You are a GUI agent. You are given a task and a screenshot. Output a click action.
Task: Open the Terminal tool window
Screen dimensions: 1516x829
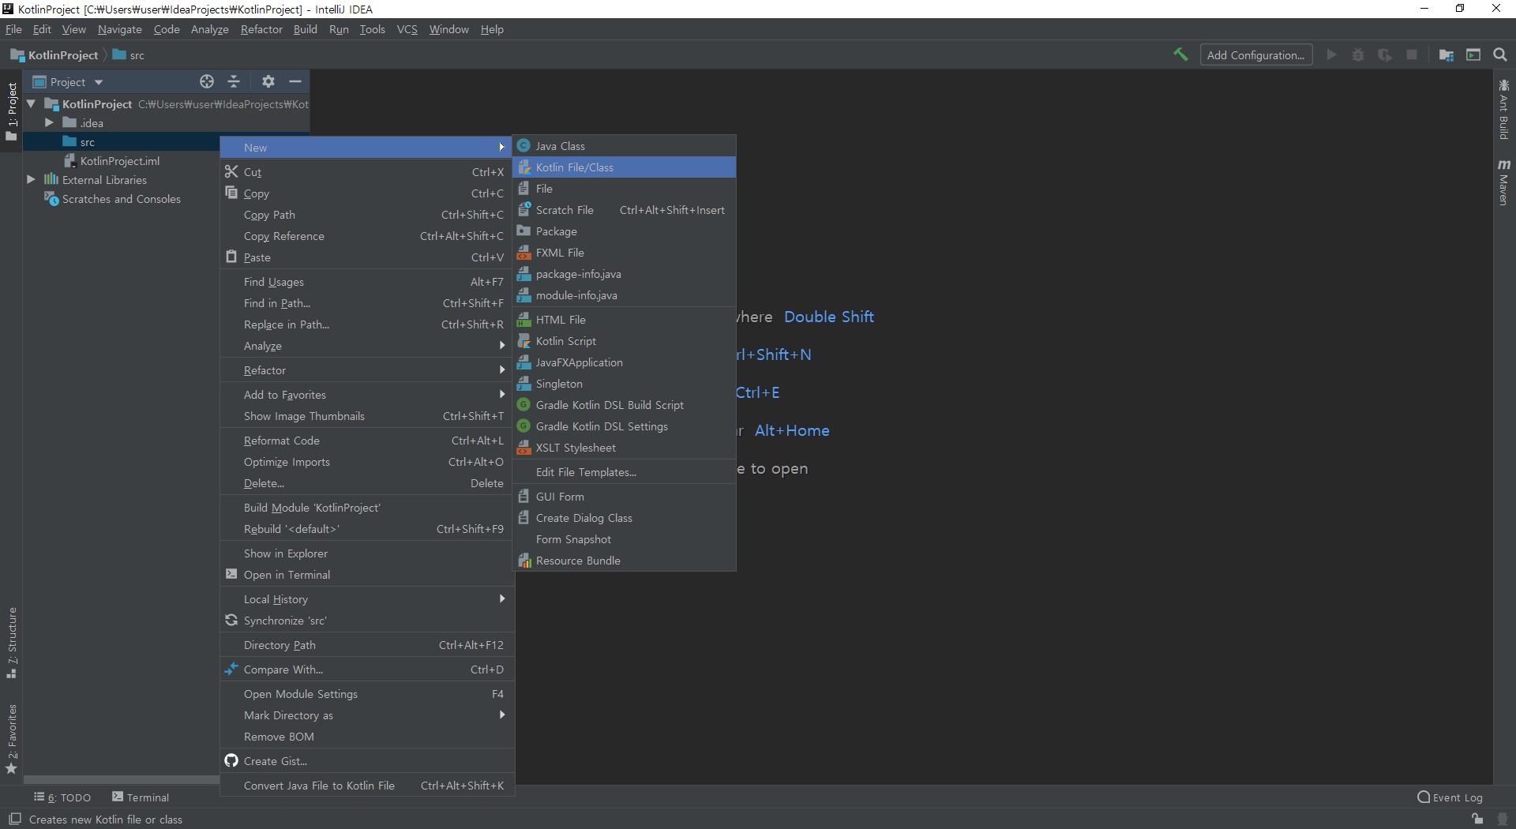[141, 797]
